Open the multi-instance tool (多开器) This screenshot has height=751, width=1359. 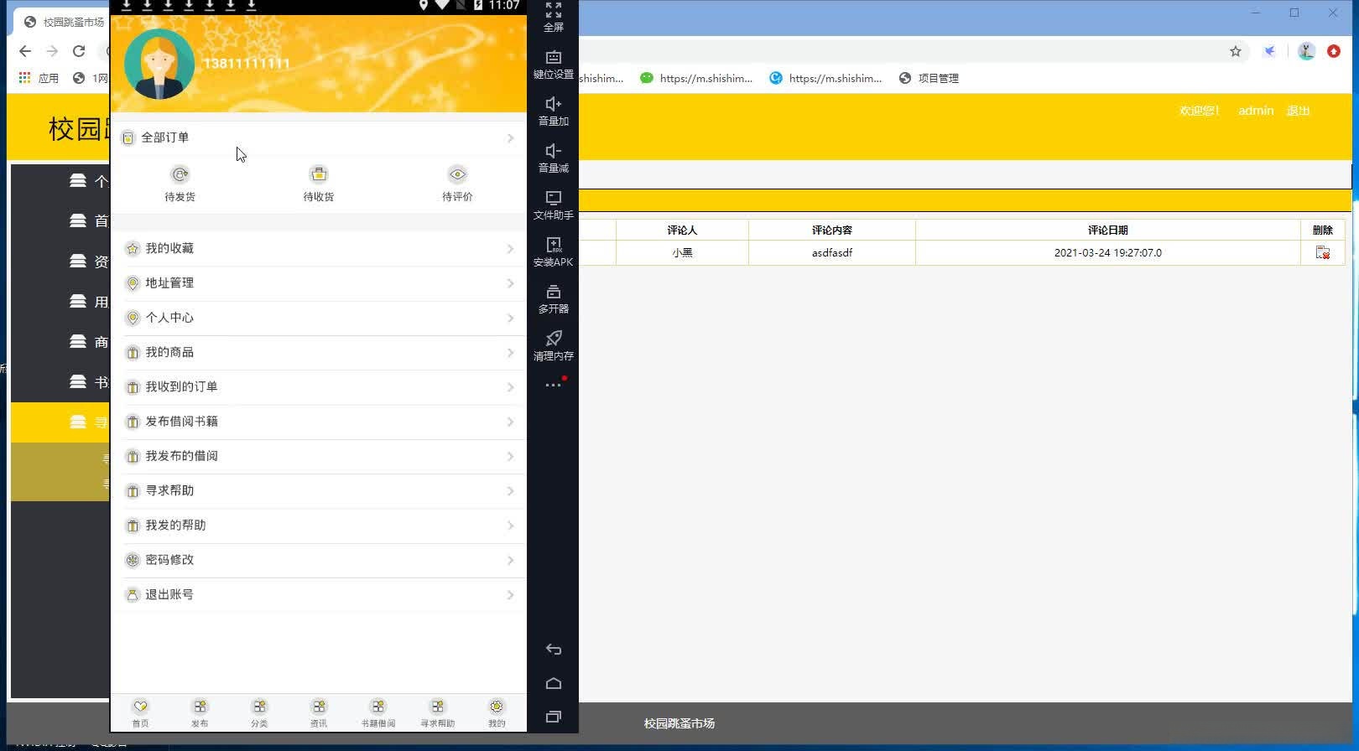[x=554, y=292]
